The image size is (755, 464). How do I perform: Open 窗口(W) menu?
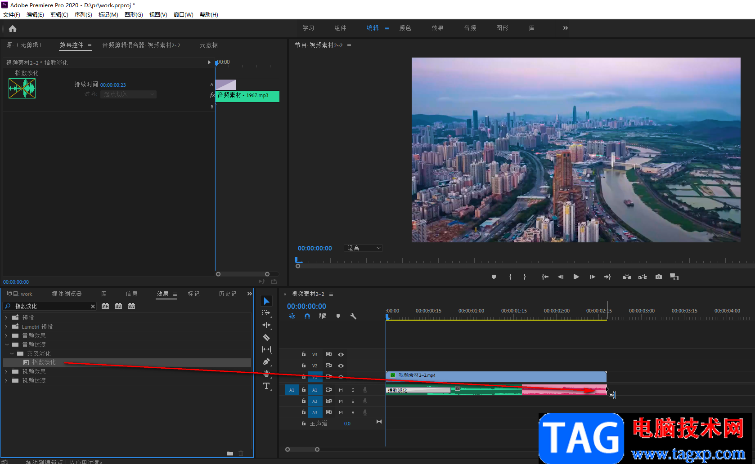pyautogui.click(x=184, y=15)
